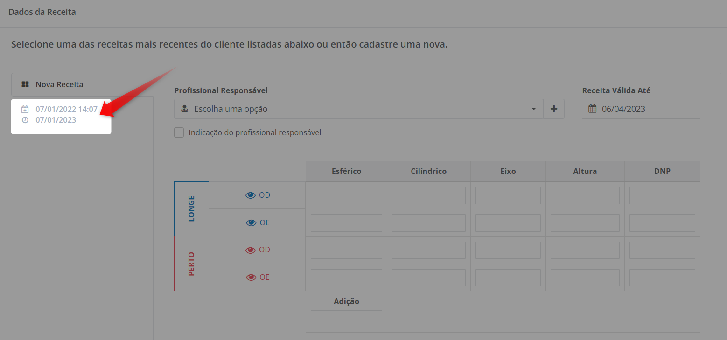This screenshot has width=727, height=340.
Task: Click the dropdown caret of Escolha uma opção
Action: 534,109
